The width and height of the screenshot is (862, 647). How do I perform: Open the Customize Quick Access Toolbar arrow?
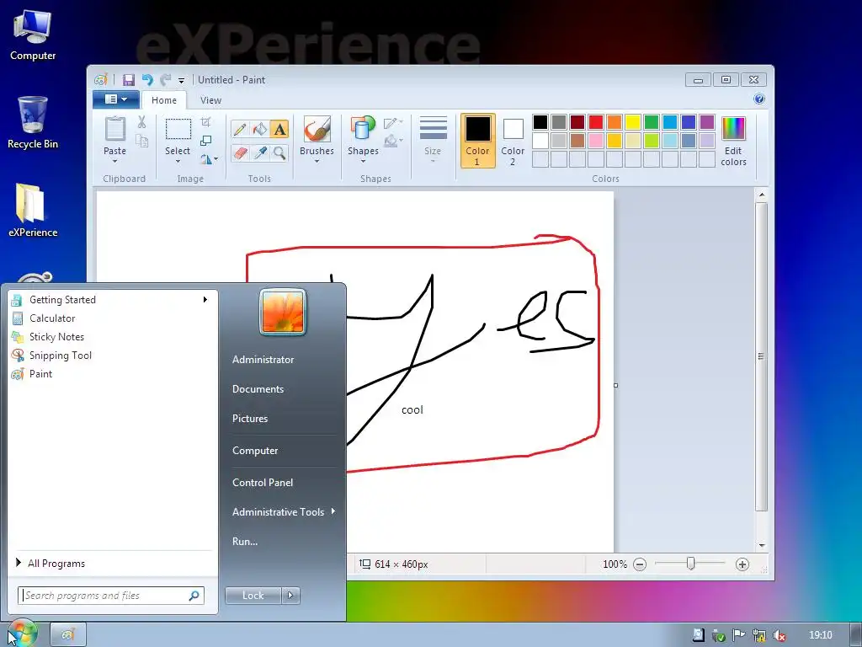click(x=182, y=81)
